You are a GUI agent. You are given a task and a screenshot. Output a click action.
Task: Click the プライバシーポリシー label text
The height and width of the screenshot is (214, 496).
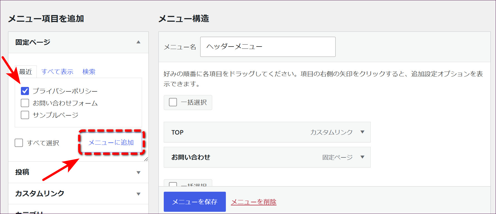click(65, 91)
